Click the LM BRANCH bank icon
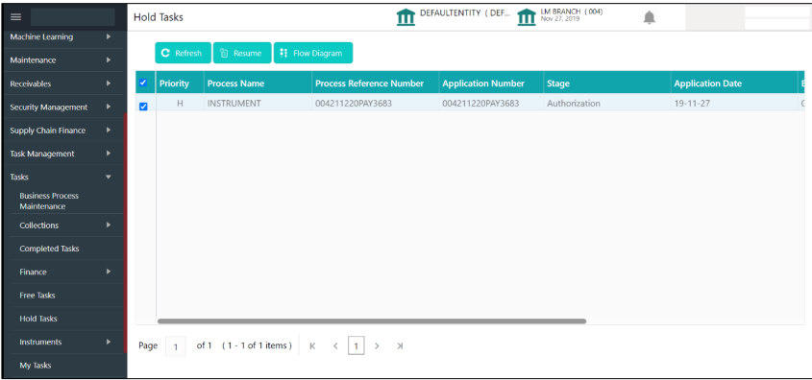812x380 pixels. click(527, 17)
